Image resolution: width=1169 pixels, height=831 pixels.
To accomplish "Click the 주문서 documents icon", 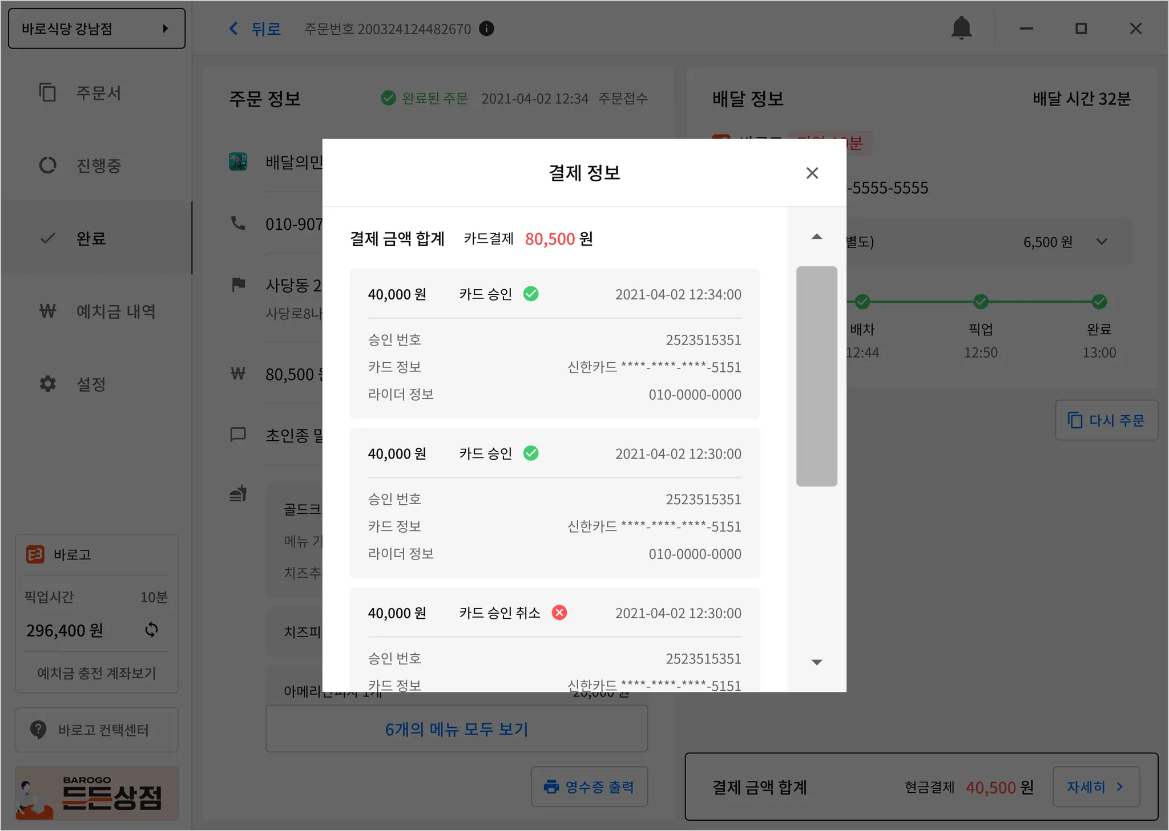I will (x=48, y=92).
